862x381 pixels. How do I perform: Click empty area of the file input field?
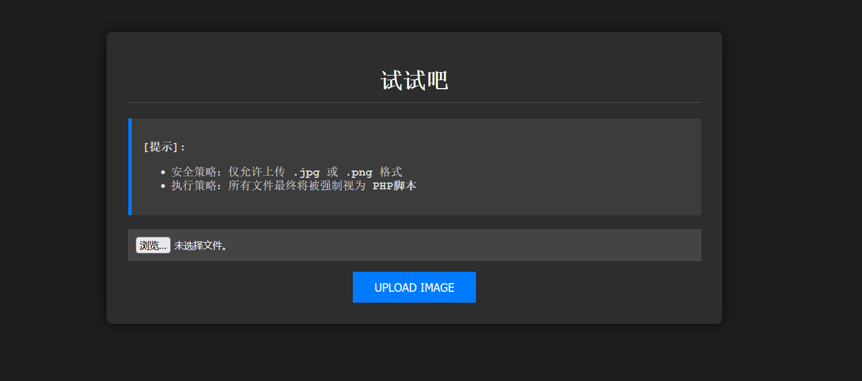[458, 245]
